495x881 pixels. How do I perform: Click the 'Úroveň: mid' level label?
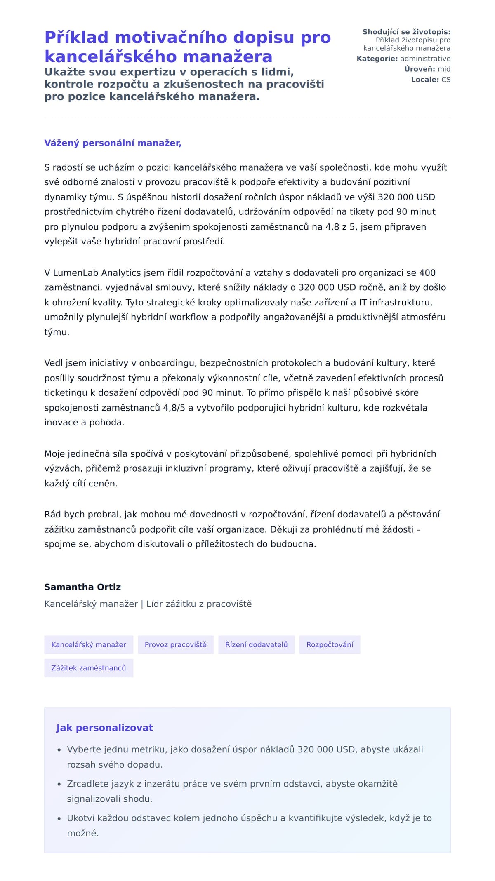[427, 69]
